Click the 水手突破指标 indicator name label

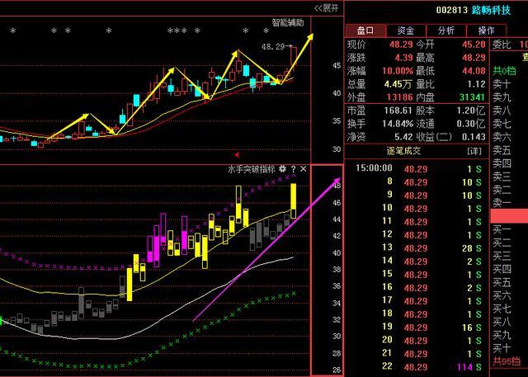(252, 168)
